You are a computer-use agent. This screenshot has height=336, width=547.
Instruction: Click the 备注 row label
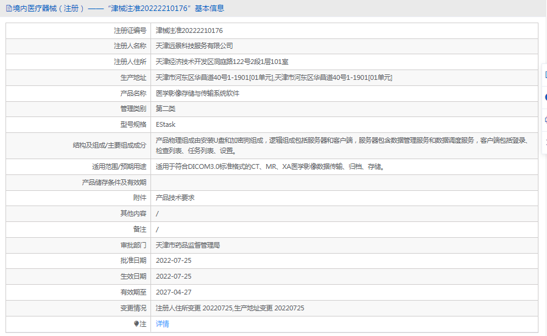tap(140, 229)
